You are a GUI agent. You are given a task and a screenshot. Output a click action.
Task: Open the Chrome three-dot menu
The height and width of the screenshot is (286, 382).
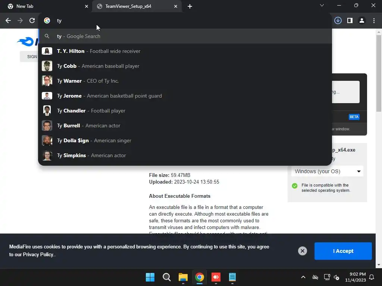[x=374, y=21]
